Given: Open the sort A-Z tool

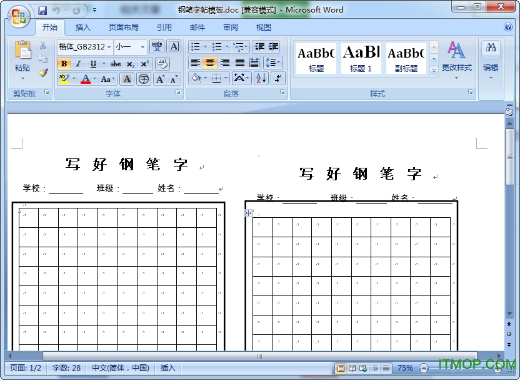Looking at the screenshot, I should (x=261, y=78).
